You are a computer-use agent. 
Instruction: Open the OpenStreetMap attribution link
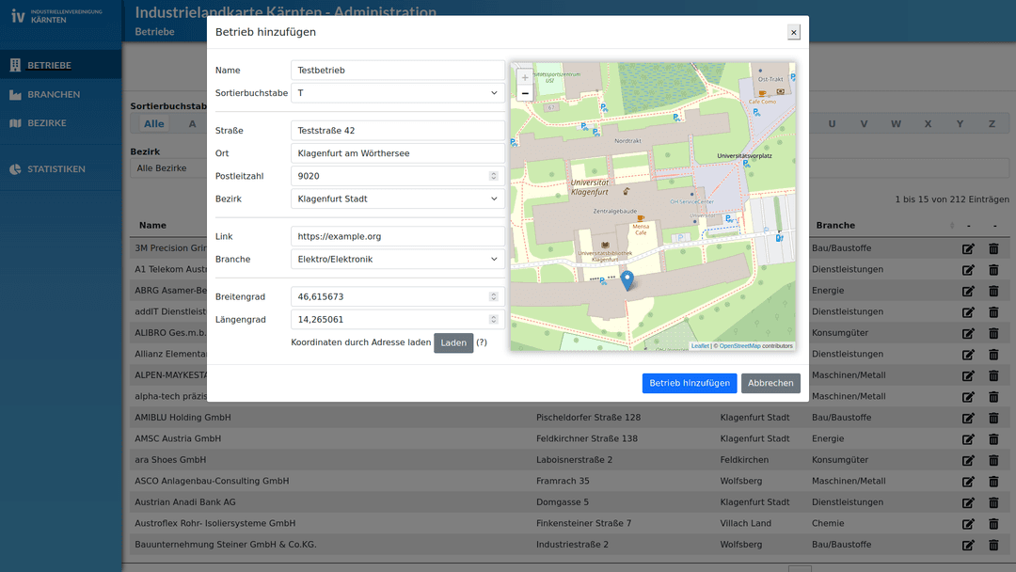pos(739,346)
